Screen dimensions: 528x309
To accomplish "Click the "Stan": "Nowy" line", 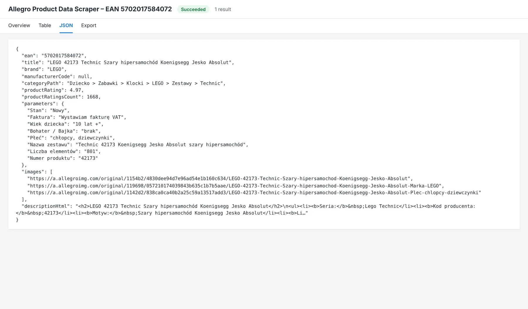I will pyautogui.click(x=48, y=111).
